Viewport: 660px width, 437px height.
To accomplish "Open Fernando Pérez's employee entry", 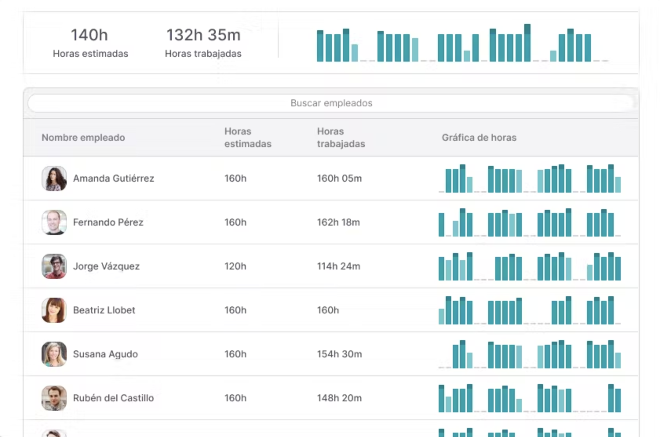I will click(x=108, y=222).
